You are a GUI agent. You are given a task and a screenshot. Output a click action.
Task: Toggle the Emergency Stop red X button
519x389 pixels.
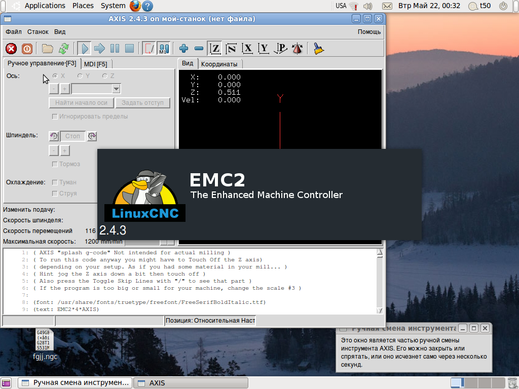(11, 49)
